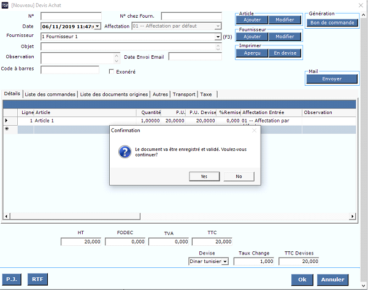Click Modifier in the Article group
The width and height of the screenshot is (368, 290).
click(285, 20)
